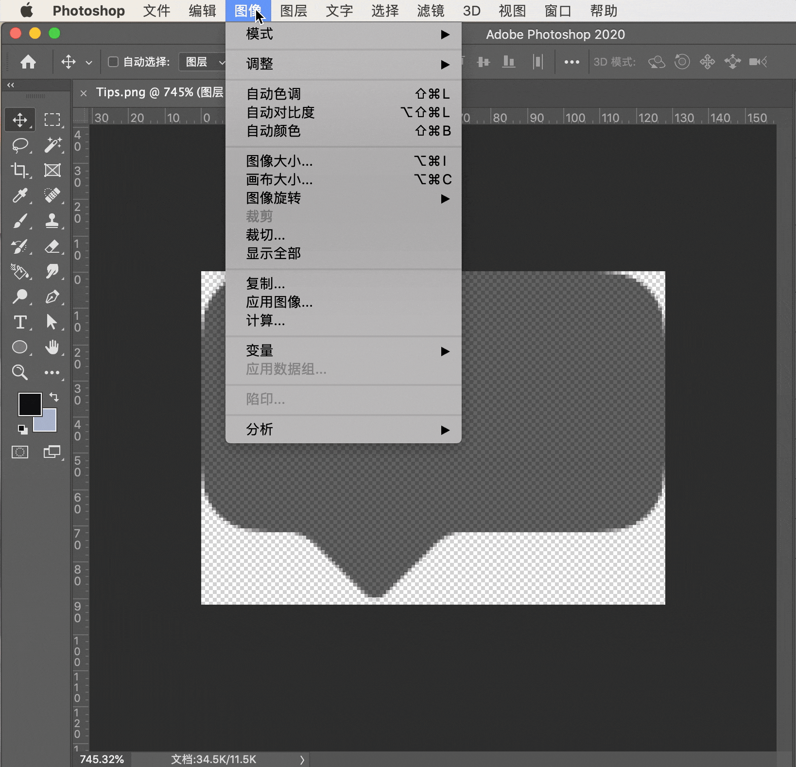Select the Path Selection tool
796x767 pixels.
(52, 322)
